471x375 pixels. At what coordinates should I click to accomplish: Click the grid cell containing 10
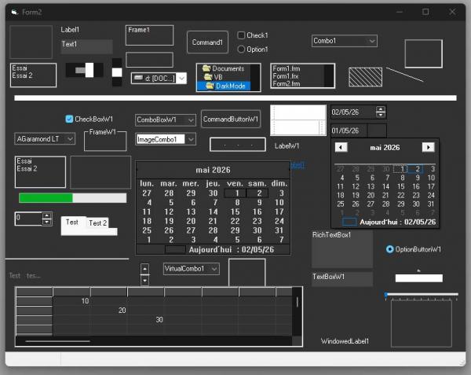click(x=71, y=301)
